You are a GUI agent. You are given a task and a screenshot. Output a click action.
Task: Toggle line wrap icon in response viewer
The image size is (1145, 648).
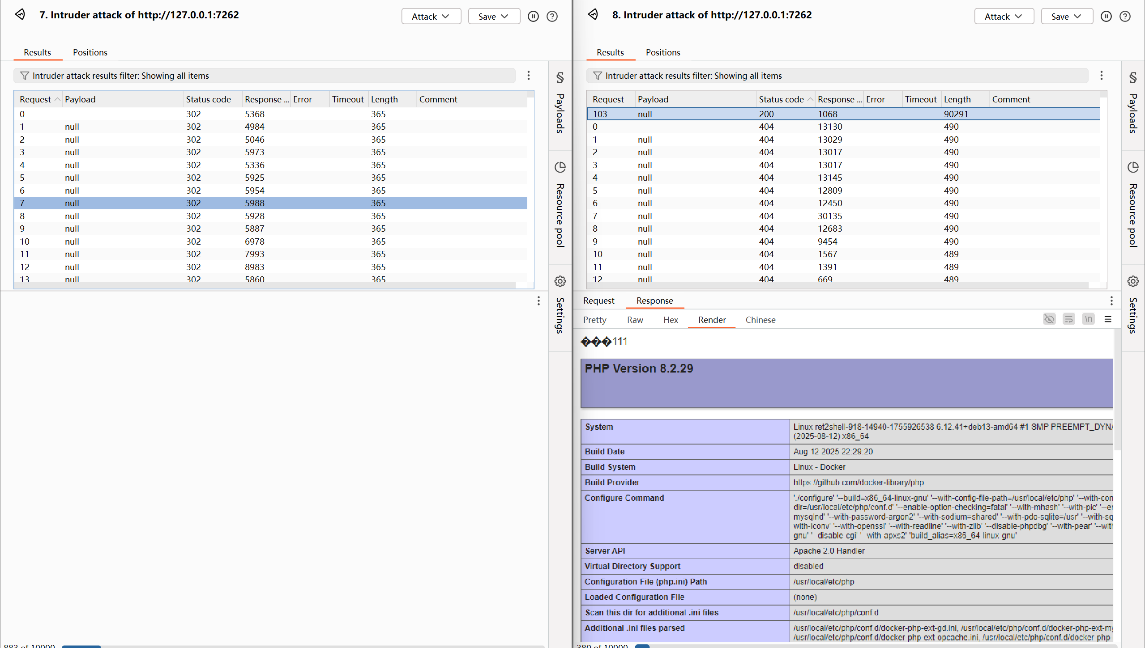pyautogui.click(x=1068, y=319)
